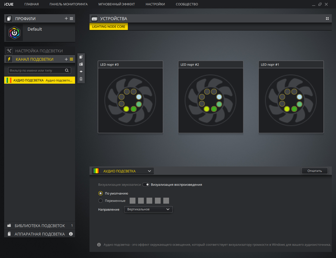336x258 pixels.
Task: Open ПАНЕЛЬ МОНИТОРИНГА tab
Action: click(68, 4)
